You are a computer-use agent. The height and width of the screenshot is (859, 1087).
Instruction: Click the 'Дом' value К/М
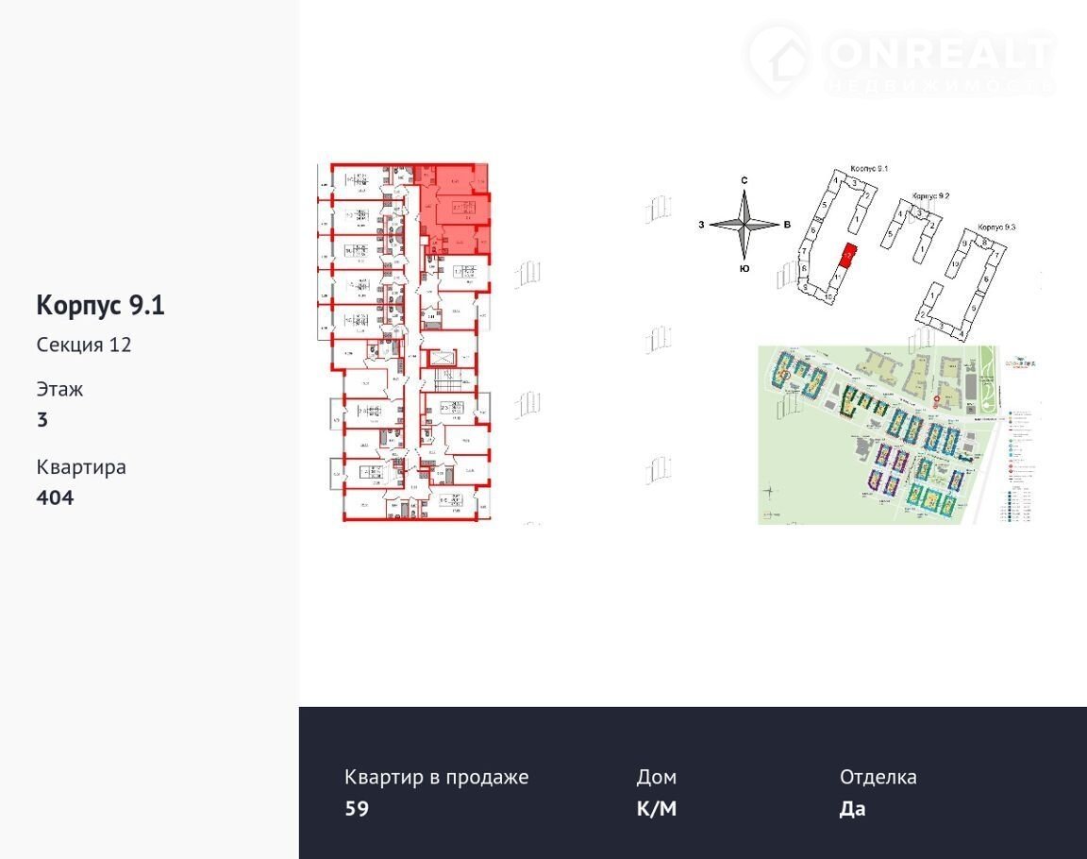point(656,809)
